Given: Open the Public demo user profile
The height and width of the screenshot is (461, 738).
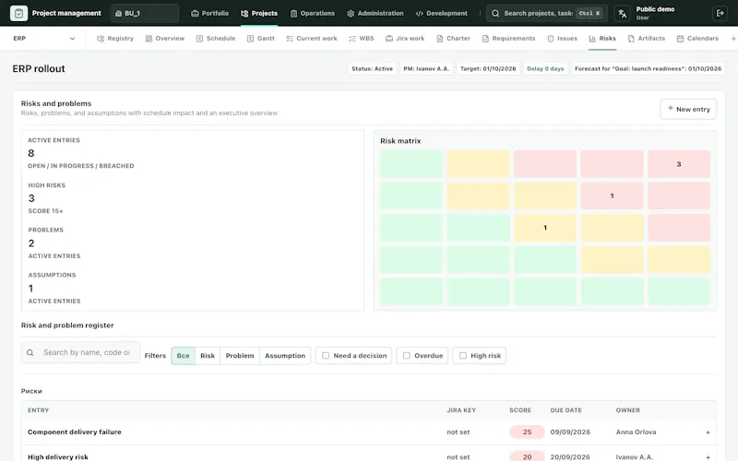Looking at the screenshot, I should pos(655,13).
